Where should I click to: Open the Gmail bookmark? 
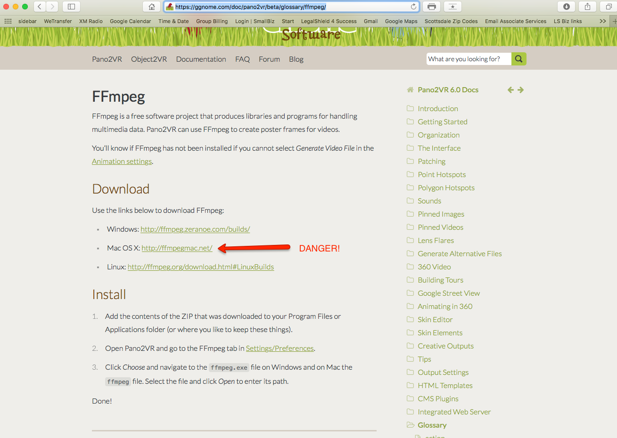coord(371,21)
